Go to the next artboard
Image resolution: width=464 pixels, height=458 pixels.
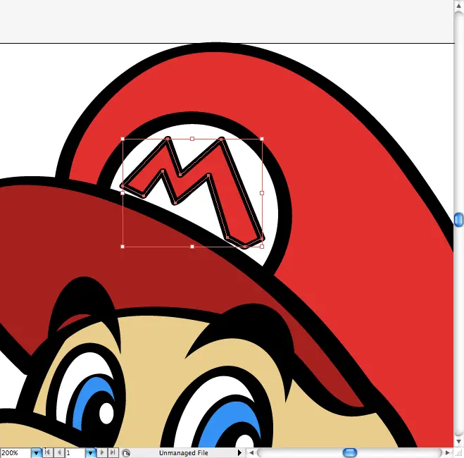pyautogui.click(x=103, y=452)
